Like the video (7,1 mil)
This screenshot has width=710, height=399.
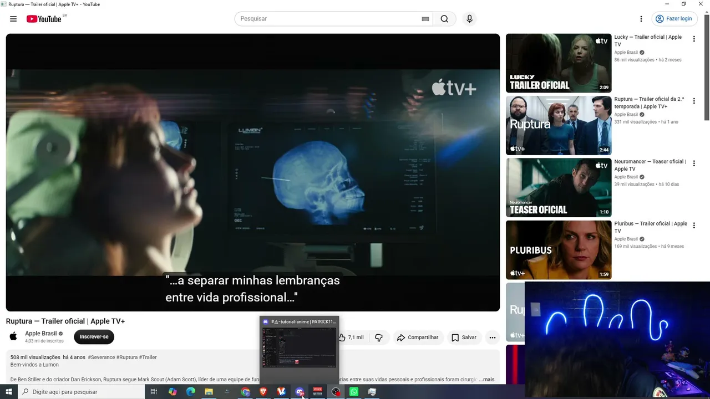[x=352, y=337]
